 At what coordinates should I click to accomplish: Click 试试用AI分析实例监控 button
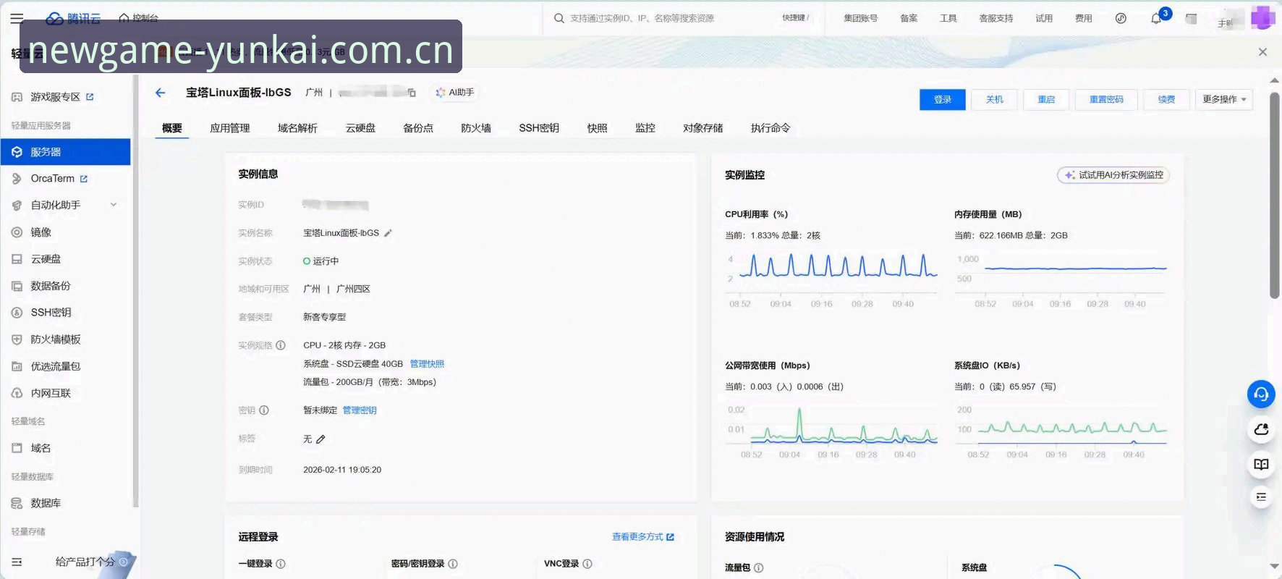coord(1113,175)
